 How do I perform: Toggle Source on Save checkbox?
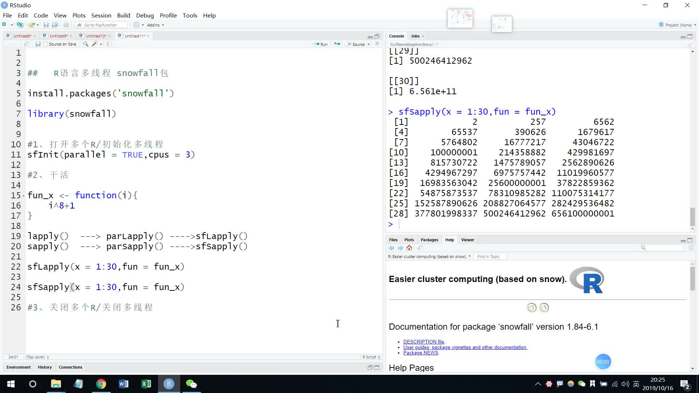pos(45,44)
